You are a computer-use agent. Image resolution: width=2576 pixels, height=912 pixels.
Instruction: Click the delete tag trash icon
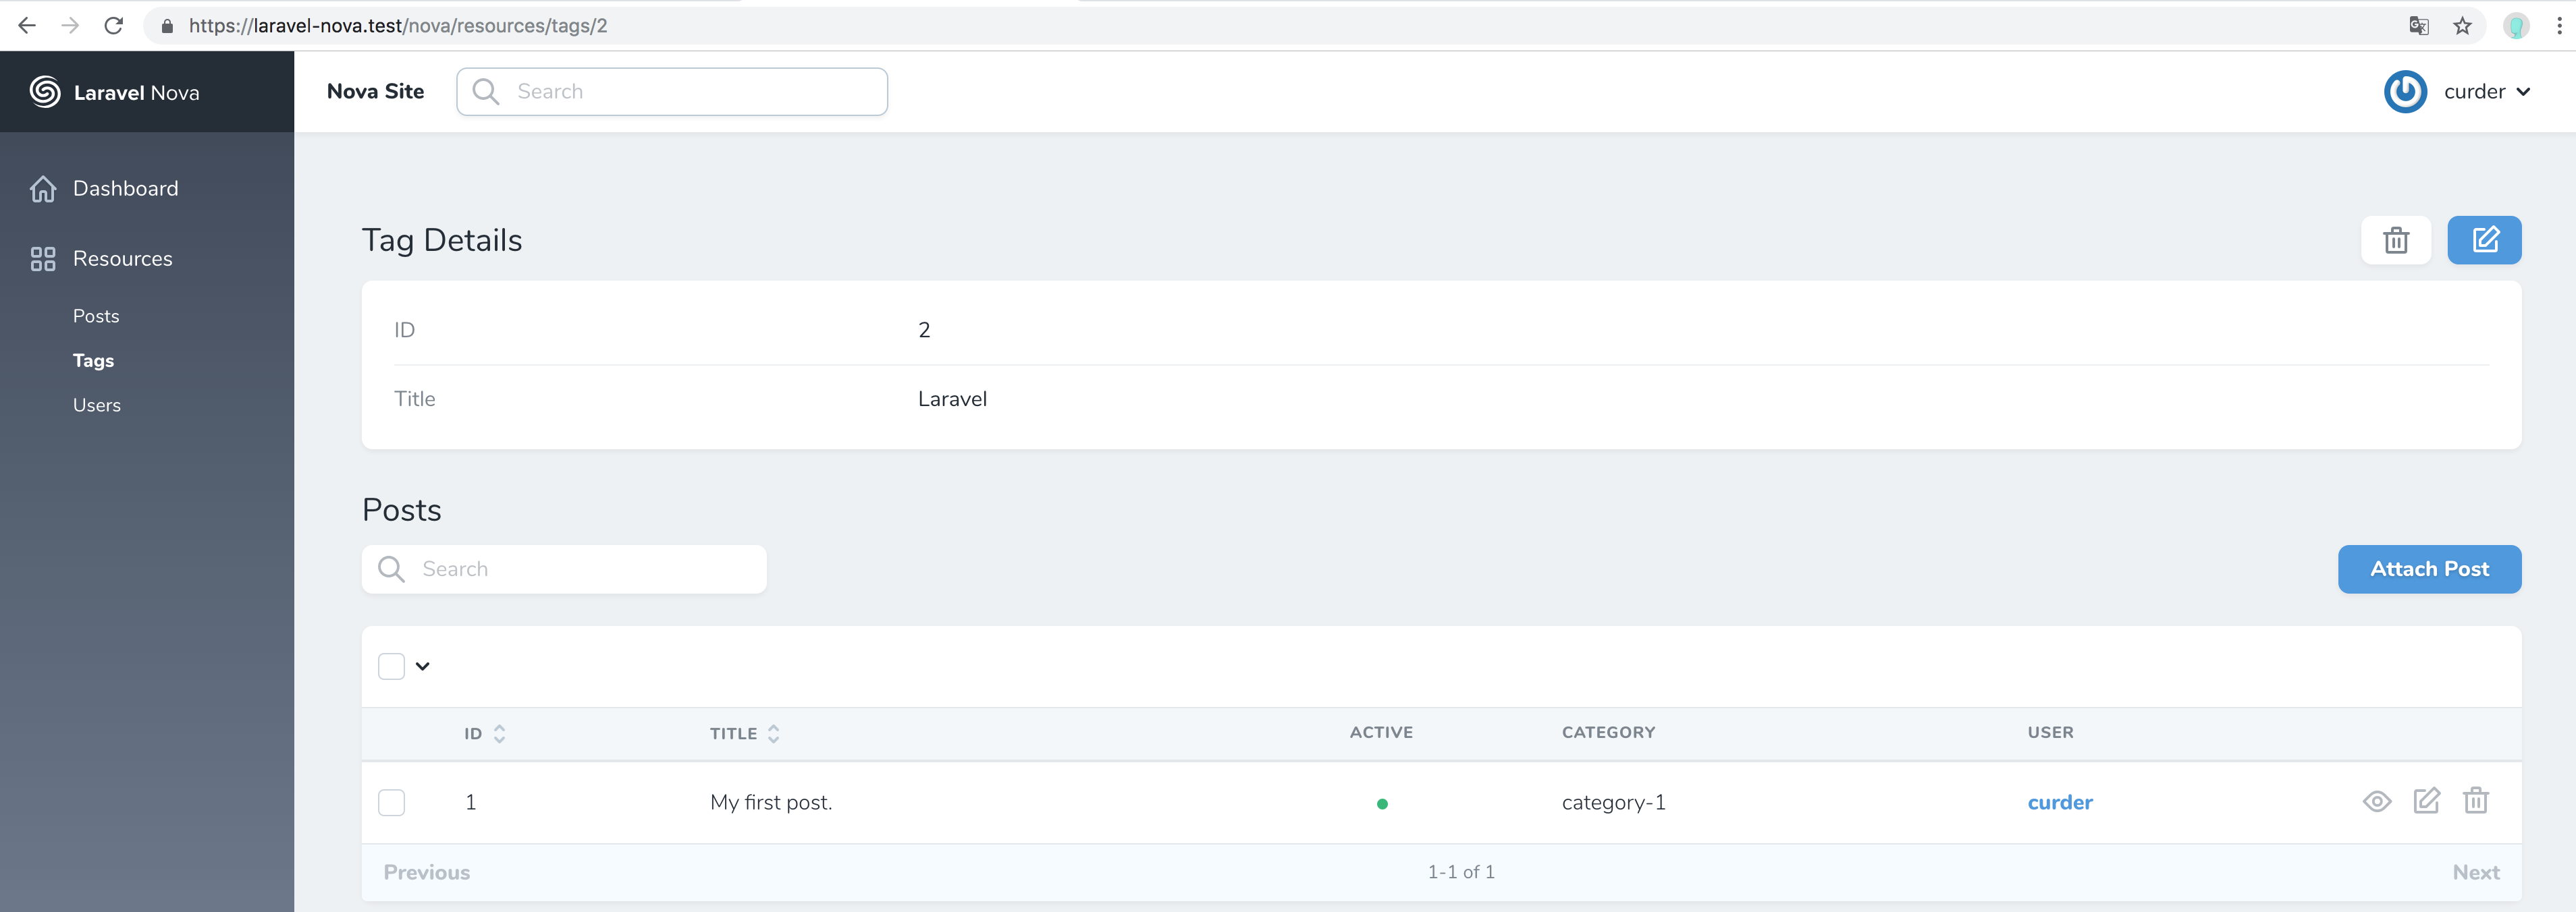coord(2395,239)
